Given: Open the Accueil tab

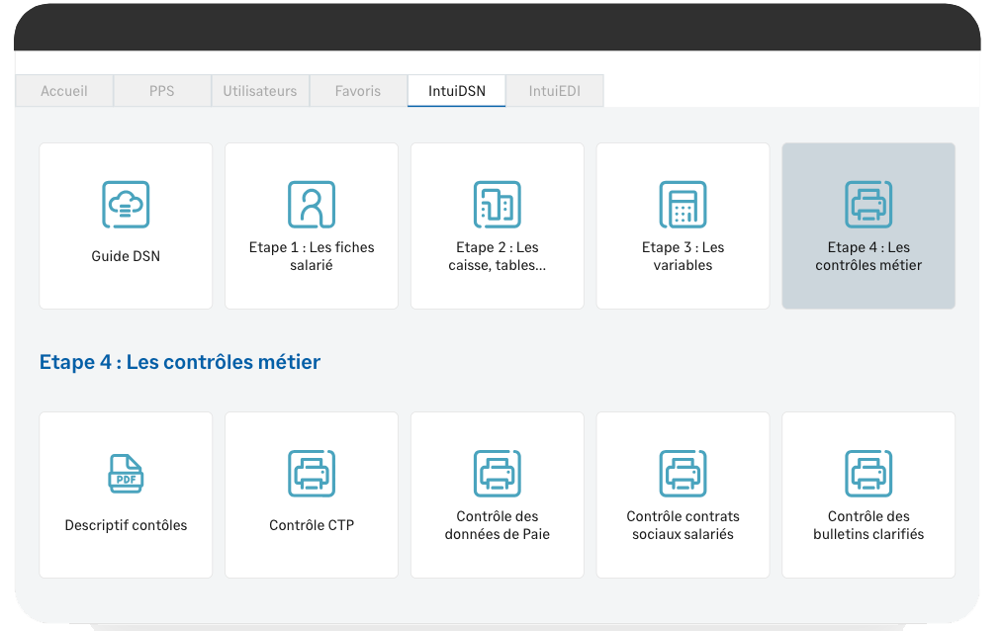Looking at the screenshot, I should click(x=64, y=91).
